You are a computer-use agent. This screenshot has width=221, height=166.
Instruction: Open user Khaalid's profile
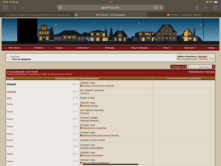(x=11, y=84)
